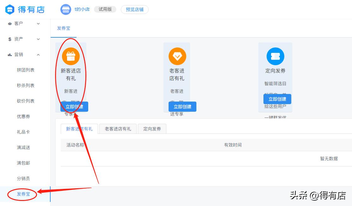Click 立即创建 on the 新客进店有礼 card
Viewport: 352px width, 206px height.
74,107
